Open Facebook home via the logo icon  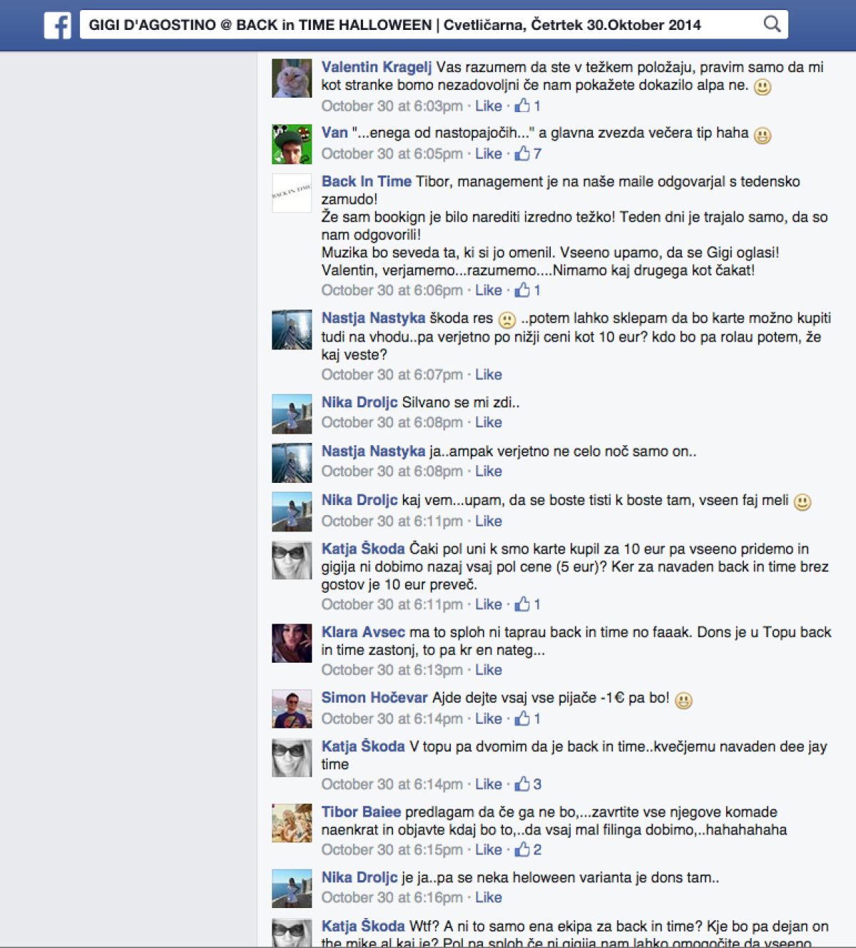tap(57, 25)
